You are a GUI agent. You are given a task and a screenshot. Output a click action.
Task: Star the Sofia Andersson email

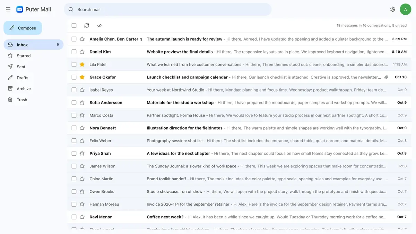point(82,103)
